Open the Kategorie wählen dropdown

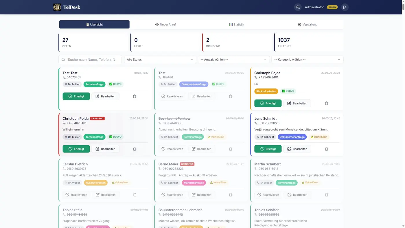click(x=307, y=60)
